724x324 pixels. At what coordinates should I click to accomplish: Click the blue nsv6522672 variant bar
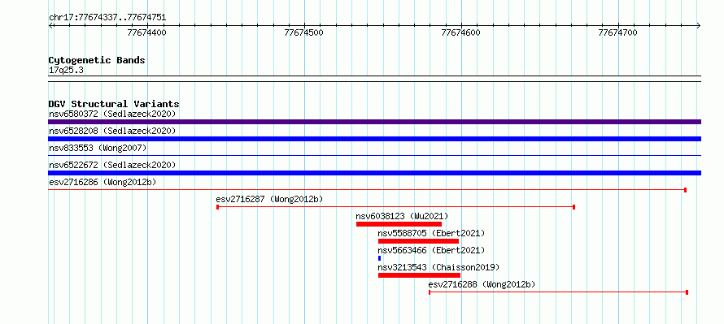click(x=374, y=173)
